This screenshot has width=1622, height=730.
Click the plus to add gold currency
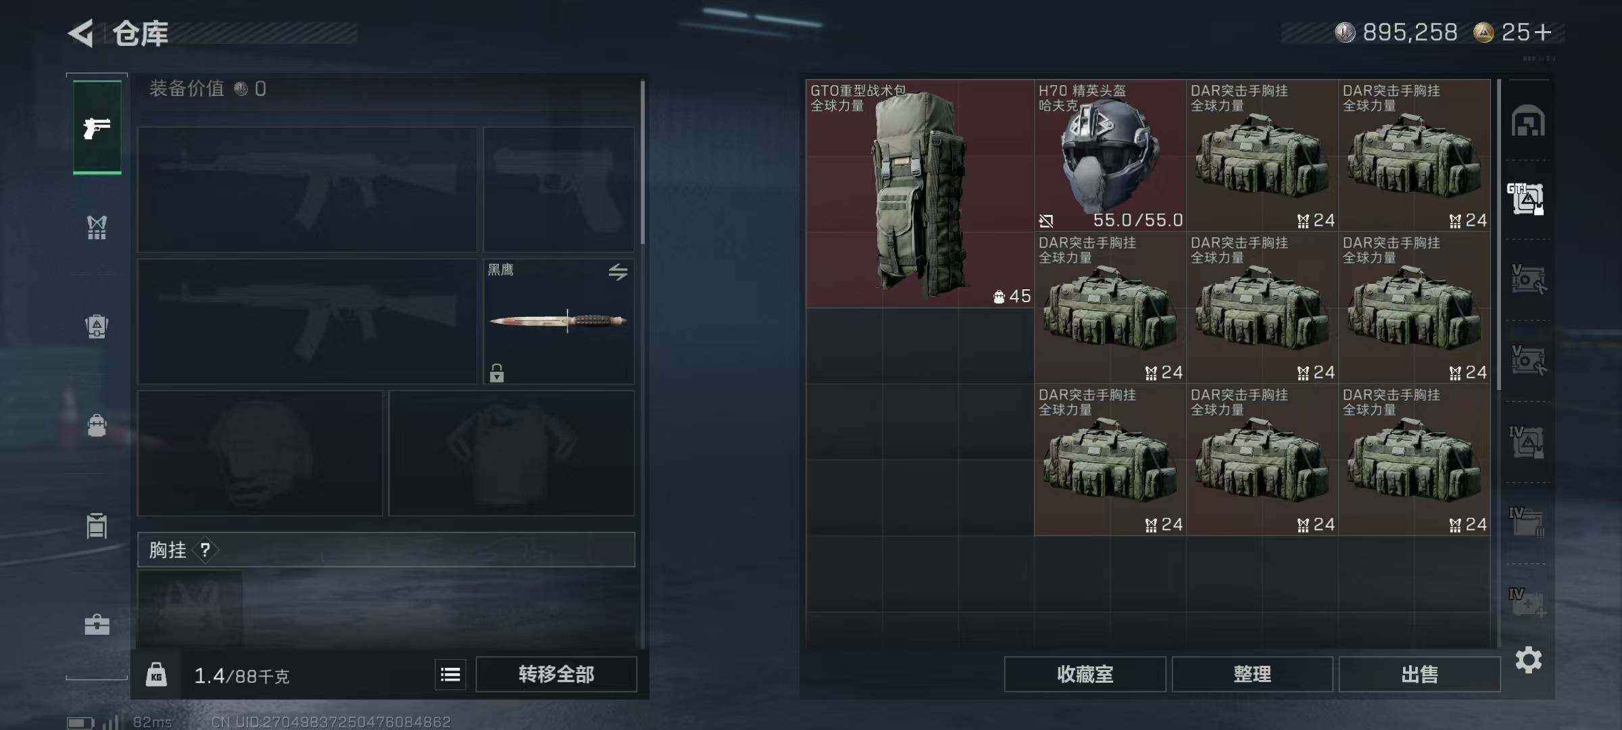coord(1543,32)
